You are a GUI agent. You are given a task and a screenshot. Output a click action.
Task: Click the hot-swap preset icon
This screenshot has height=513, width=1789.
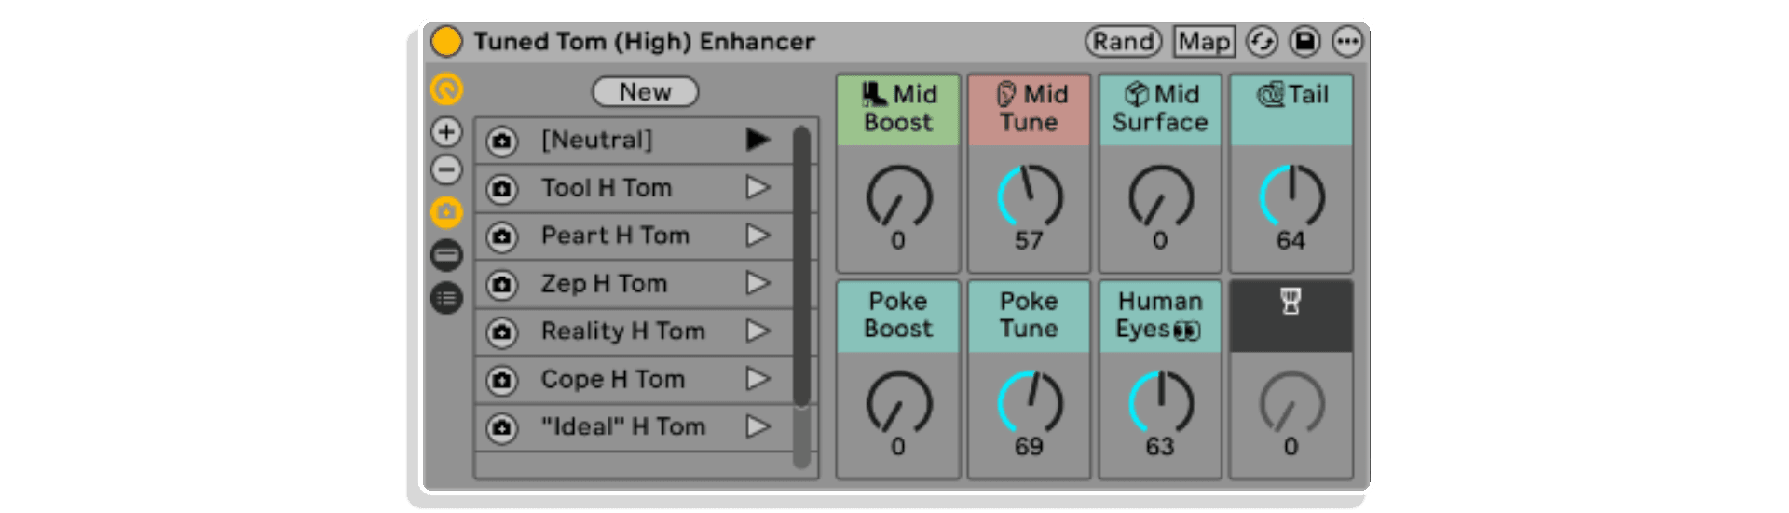pyautogui.click(x=1262, y=42)
